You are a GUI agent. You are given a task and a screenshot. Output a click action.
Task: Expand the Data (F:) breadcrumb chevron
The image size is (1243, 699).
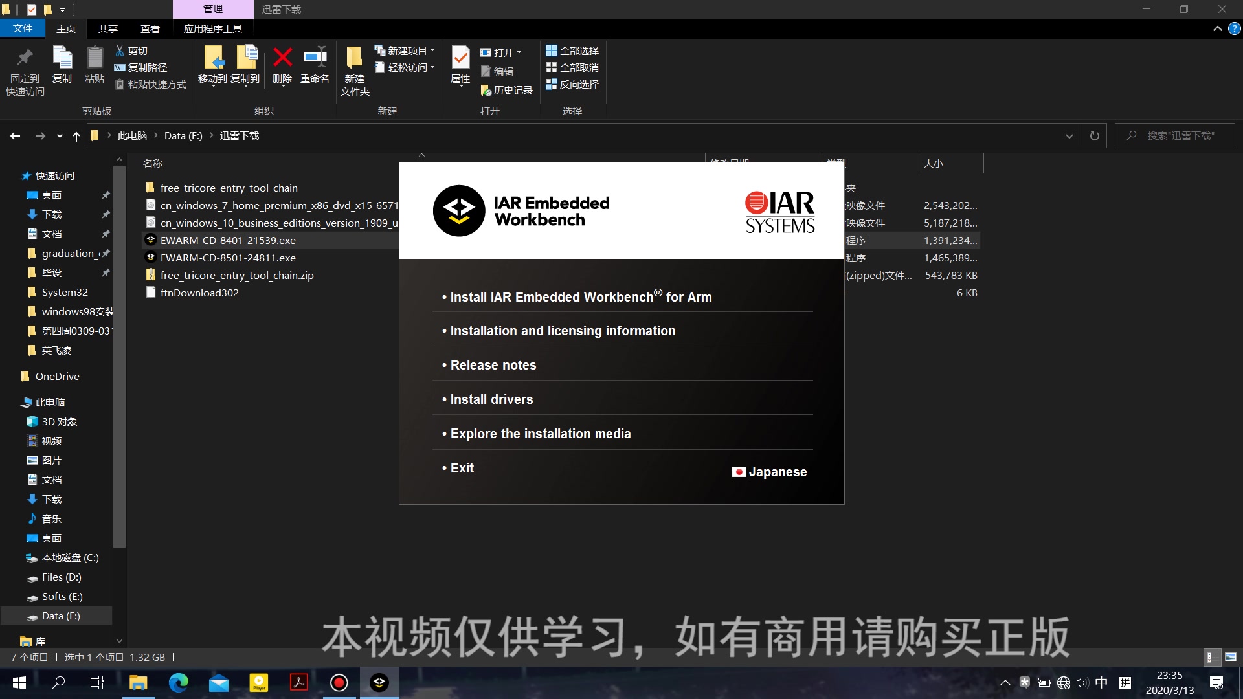pos(211,136)
